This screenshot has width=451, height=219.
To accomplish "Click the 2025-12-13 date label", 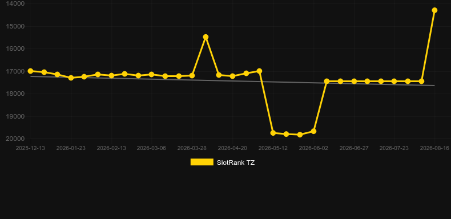I will (x=30, y=148).
